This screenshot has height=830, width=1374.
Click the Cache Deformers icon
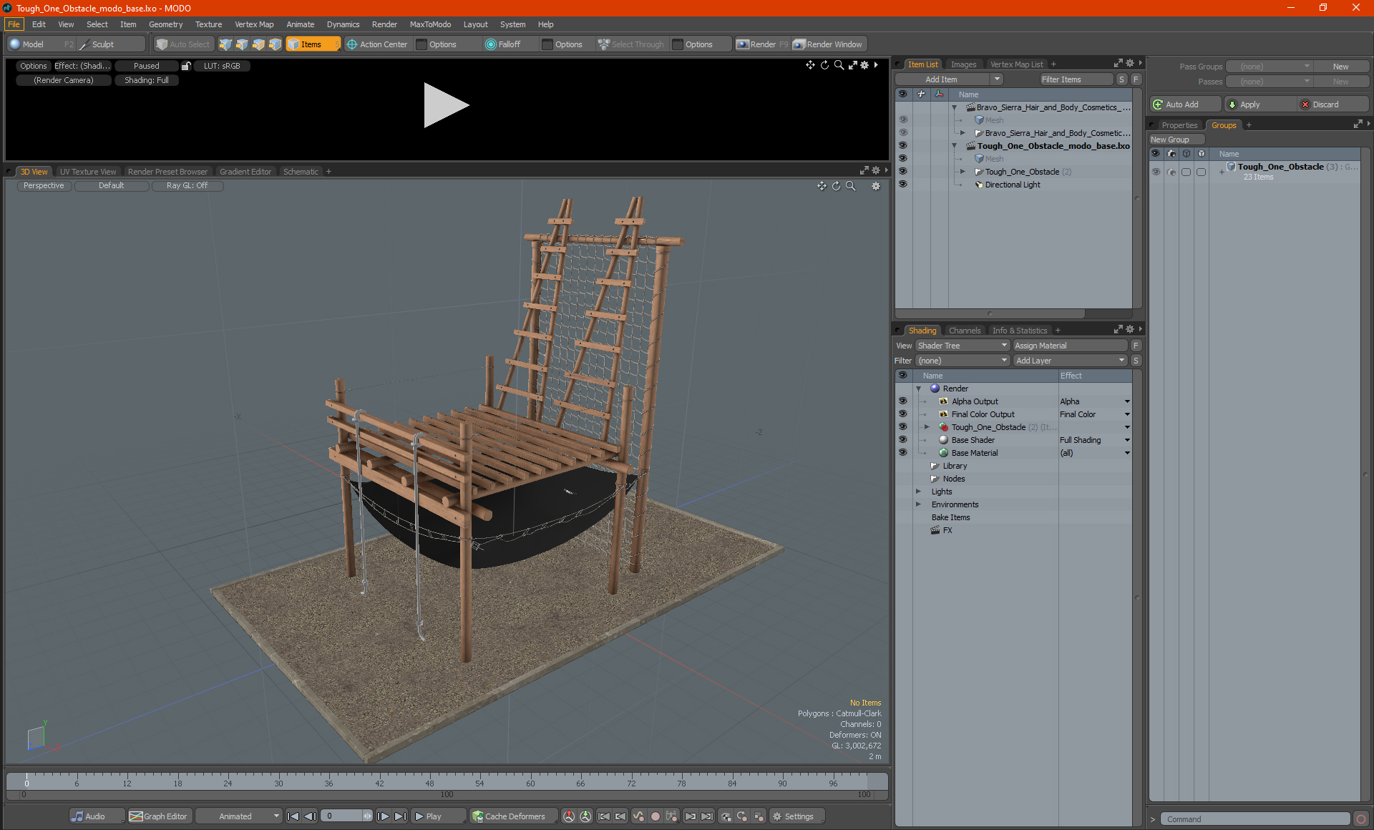tap(478, 816)
